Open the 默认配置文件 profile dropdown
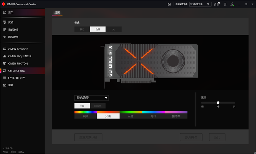Viewport: 256px width, 154px height. tap(200, 4)
